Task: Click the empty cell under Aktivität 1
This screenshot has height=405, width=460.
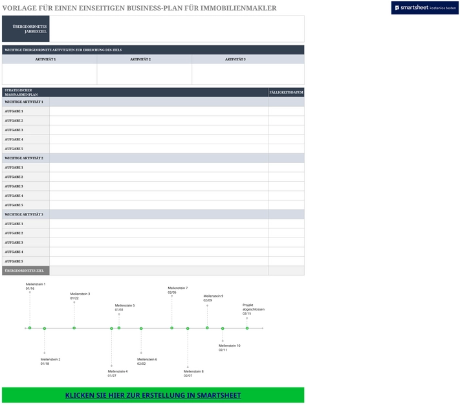Action: coord(49,74)
